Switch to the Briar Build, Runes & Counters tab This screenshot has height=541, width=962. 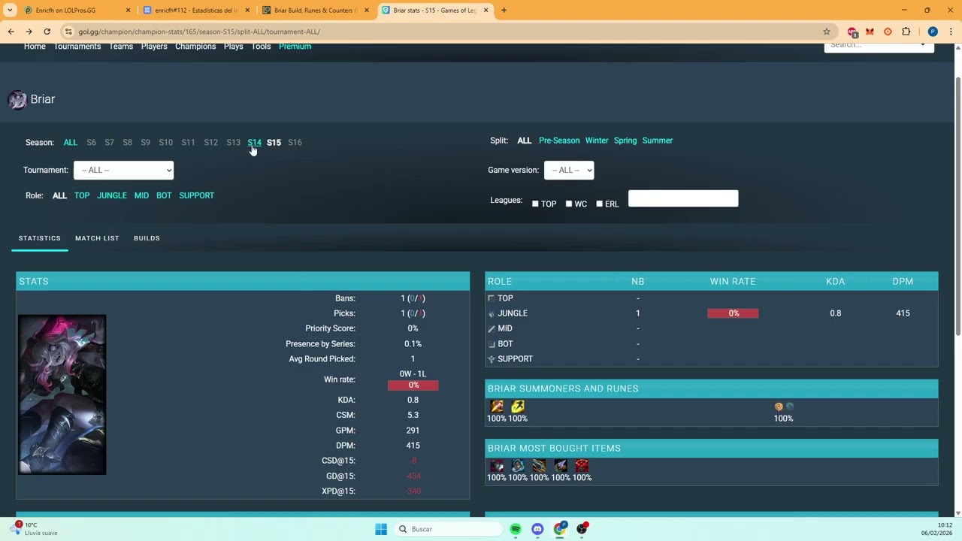click(x=314, y=11)
